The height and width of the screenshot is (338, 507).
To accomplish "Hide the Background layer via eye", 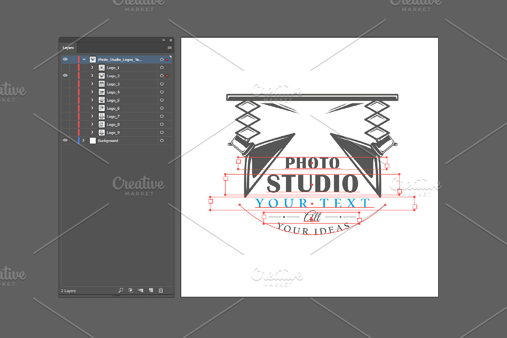I will tap(65, 141).
